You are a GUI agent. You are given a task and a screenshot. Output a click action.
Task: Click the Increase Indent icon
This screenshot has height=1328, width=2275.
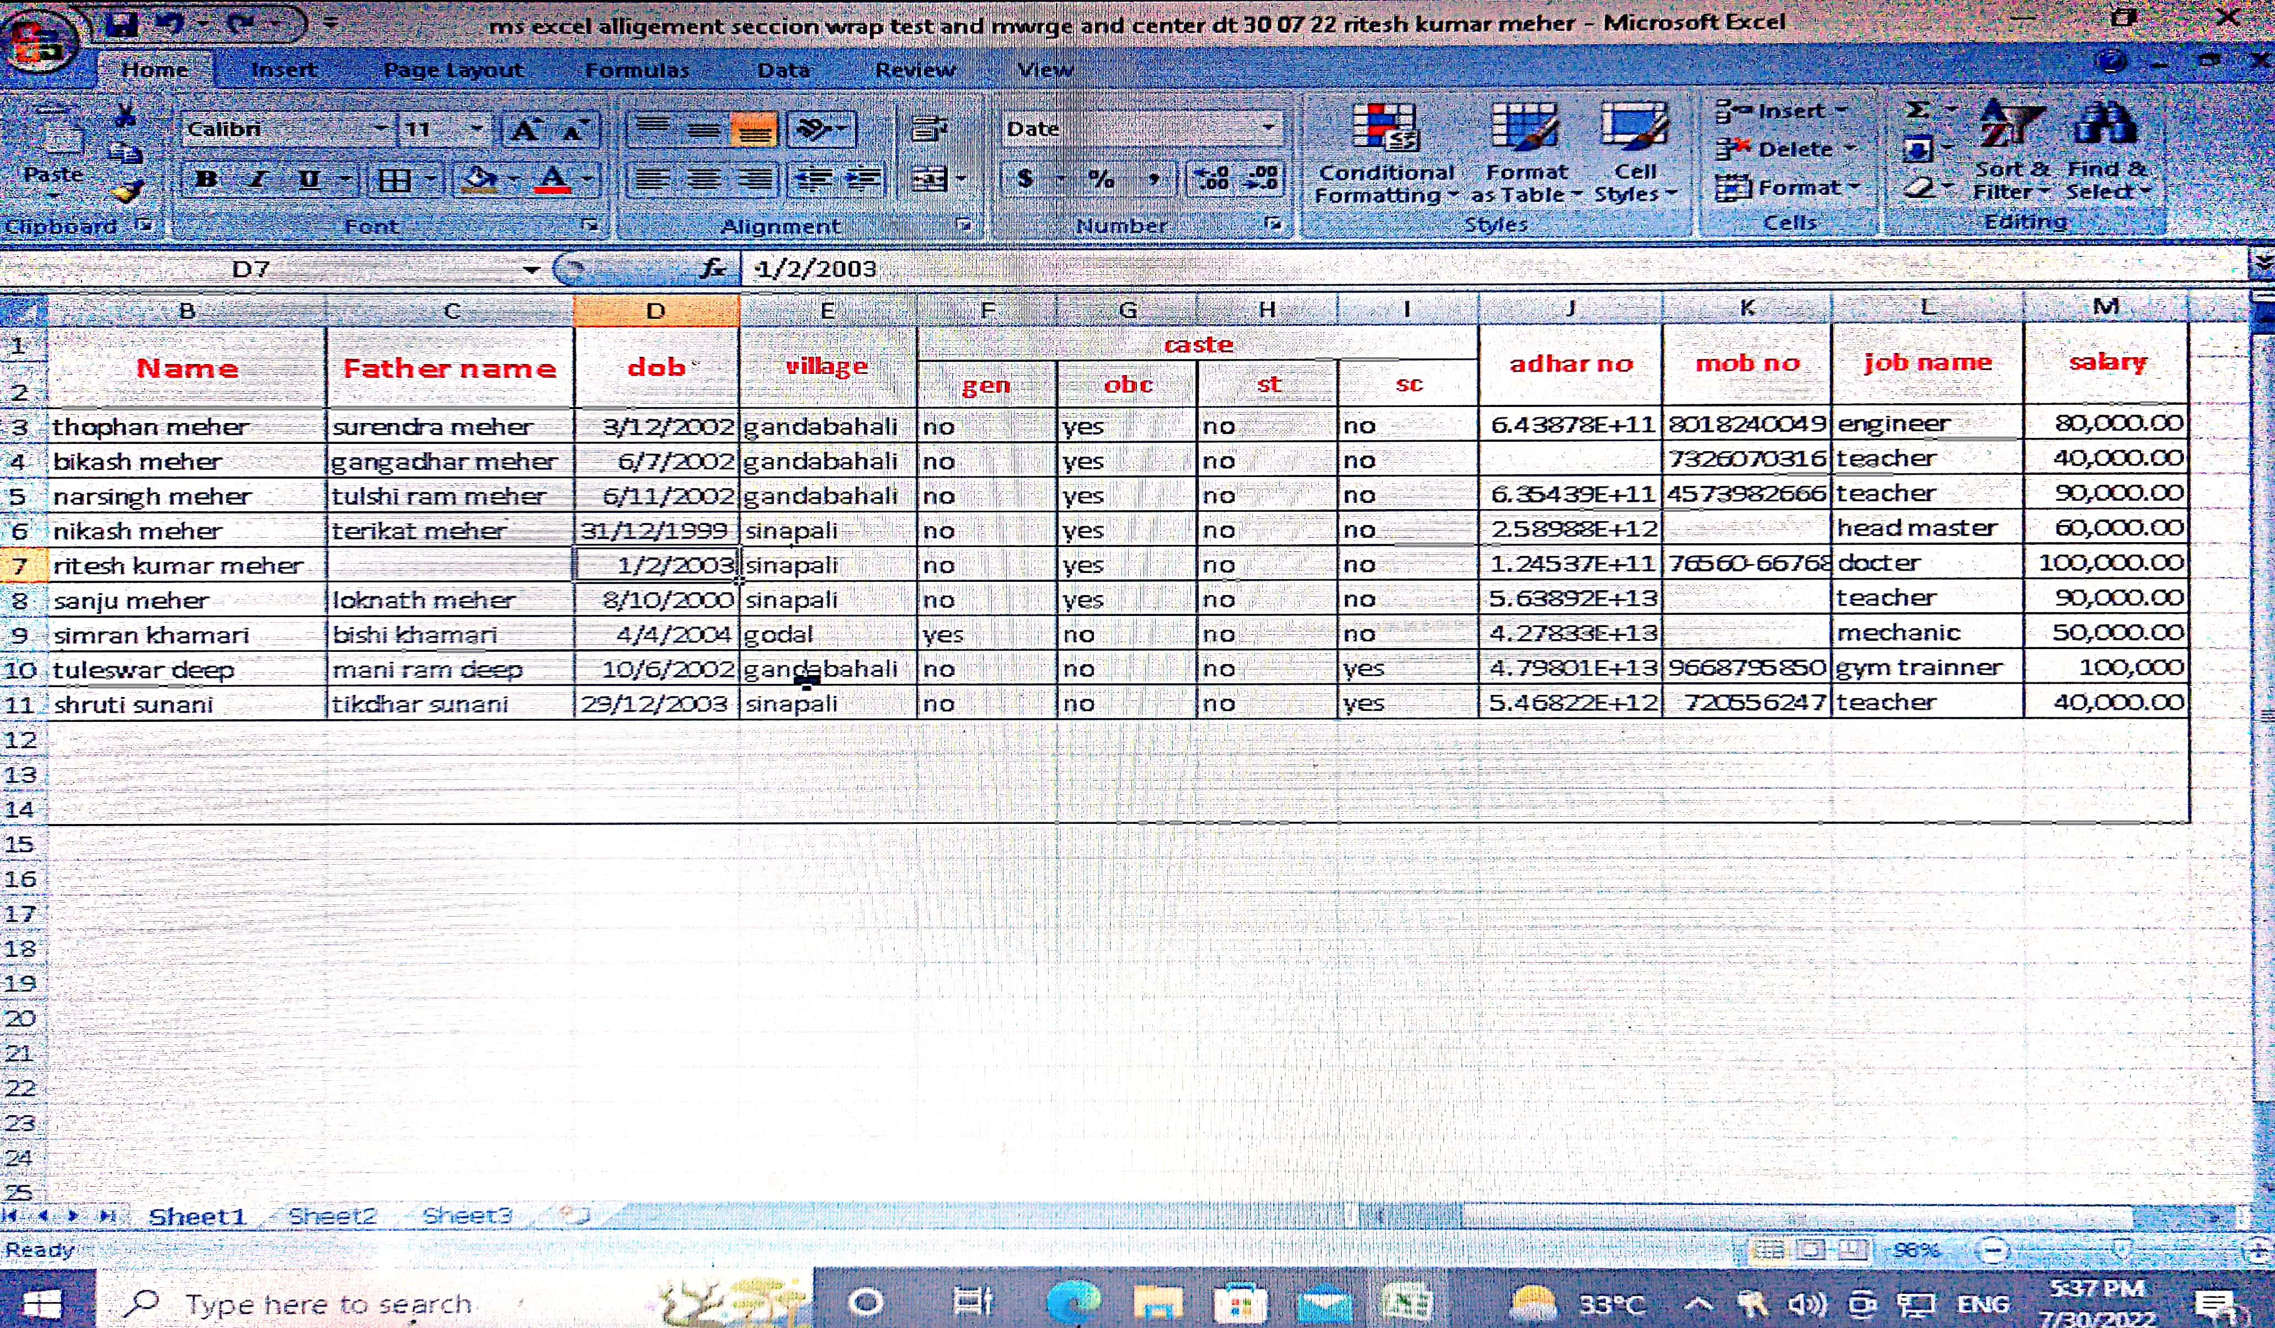click(863, 179)
